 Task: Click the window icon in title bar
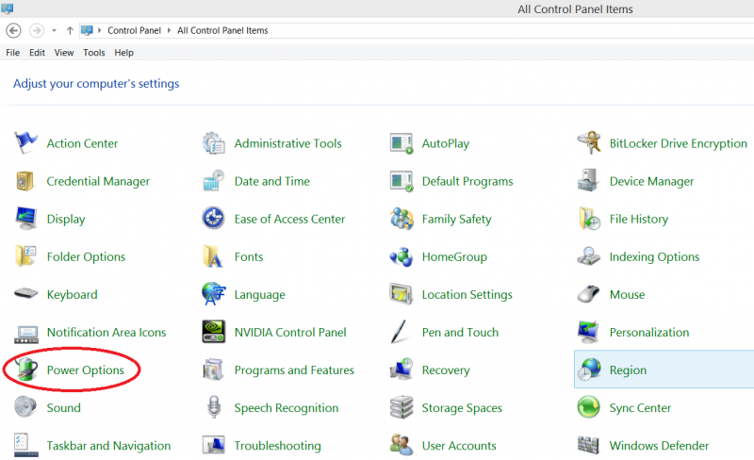8,8
